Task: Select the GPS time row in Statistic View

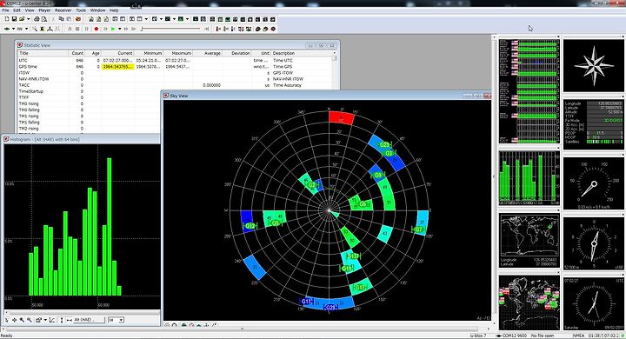Action: [175, 67]
